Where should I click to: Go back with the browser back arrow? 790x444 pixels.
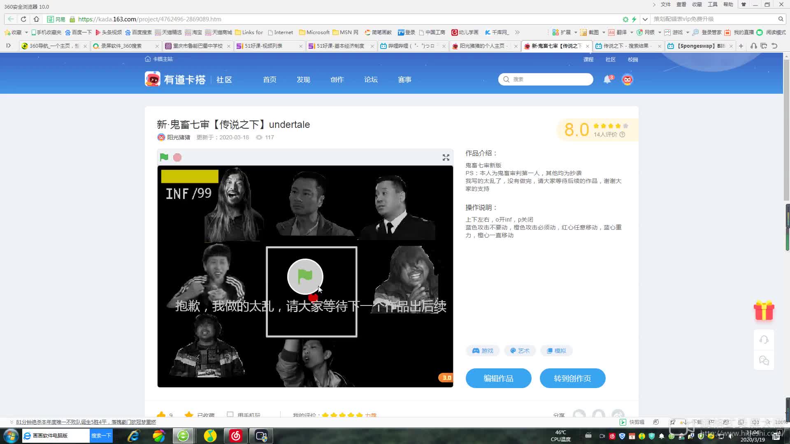pos(11,19)
